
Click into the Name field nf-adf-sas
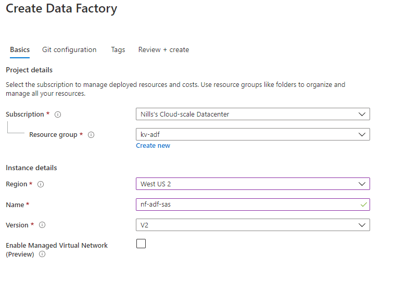[253, 205]
